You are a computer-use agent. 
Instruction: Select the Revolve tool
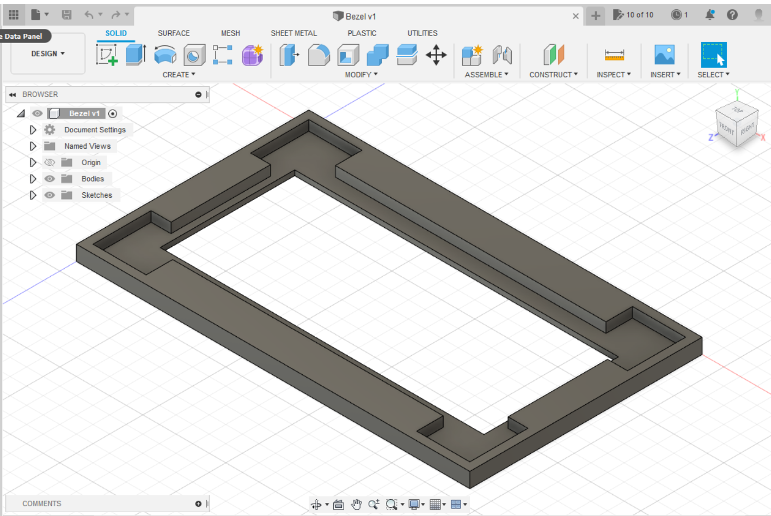click(165, 55)
